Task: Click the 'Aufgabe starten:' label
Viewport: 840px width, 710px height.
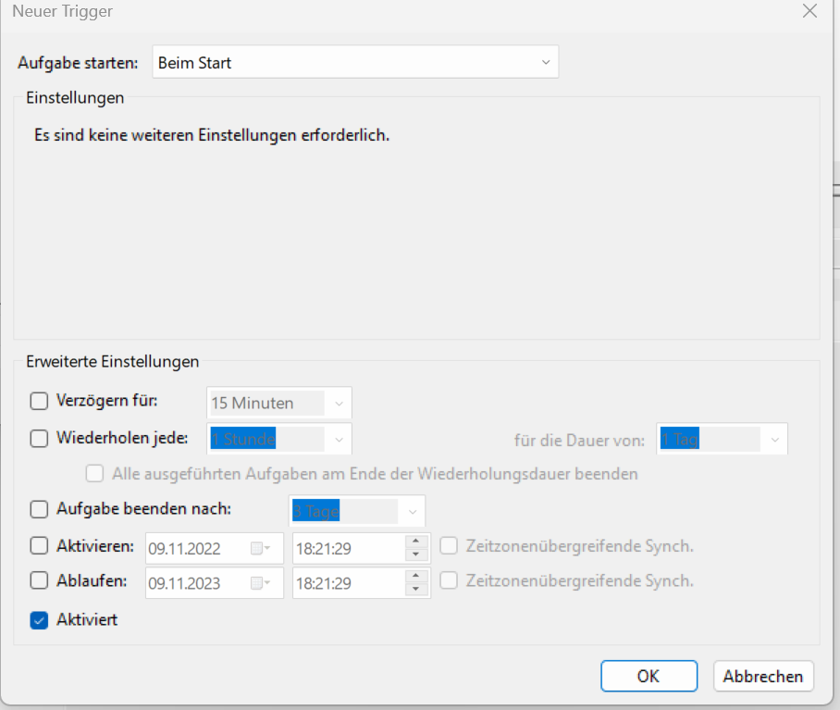Action: click(x=78, y=63)
